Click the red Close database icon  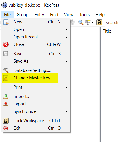click(x=6, y=44)
